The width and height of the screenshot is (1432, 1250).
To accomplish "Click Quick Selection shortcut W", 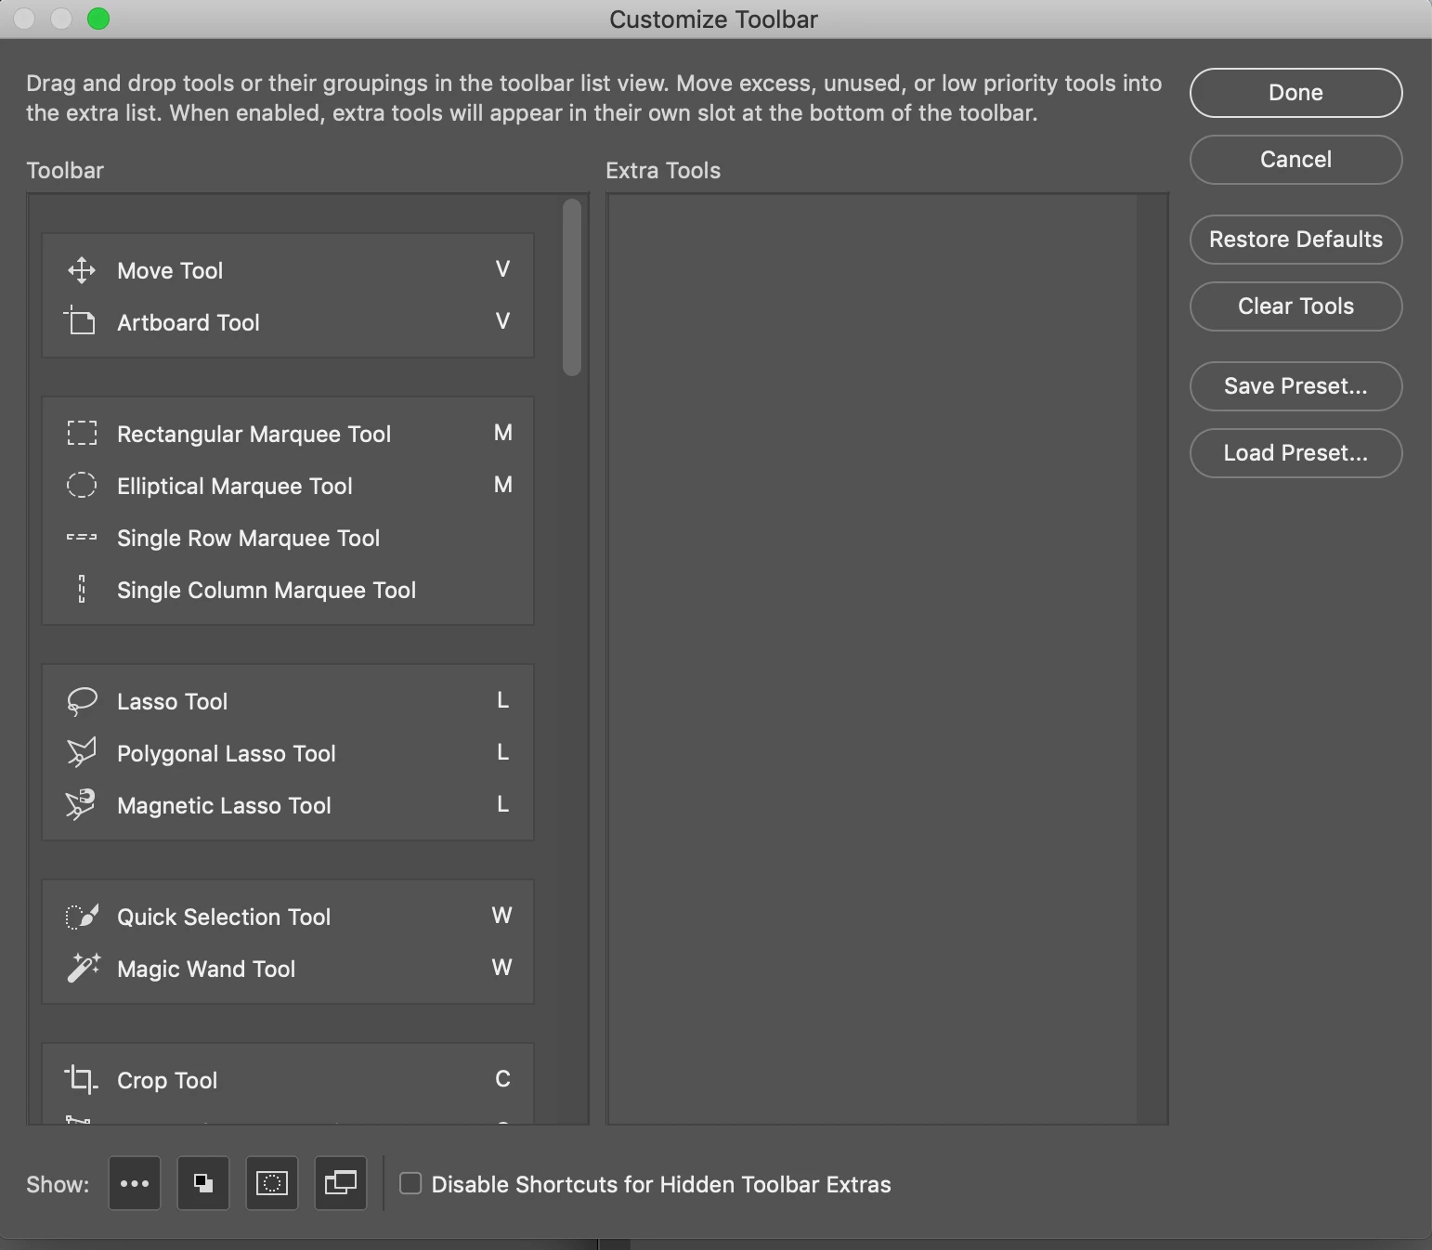I will click(x=501, y=916).
